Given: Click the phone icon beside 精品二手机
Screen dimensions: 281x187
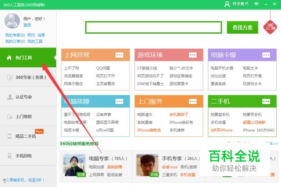Looking at the screenshot, I should point(10,136).
